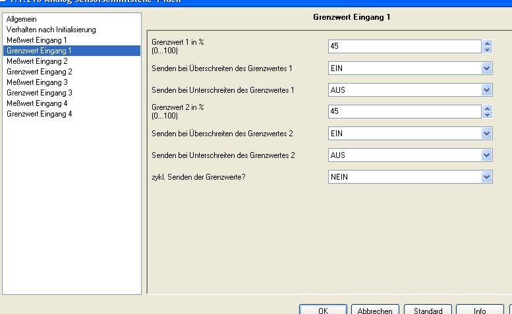Screen dimensions: 512x314
Task: Expand Senden bei Überschreiten des Grenzwertes 2 dropdown
Action: 486,134
